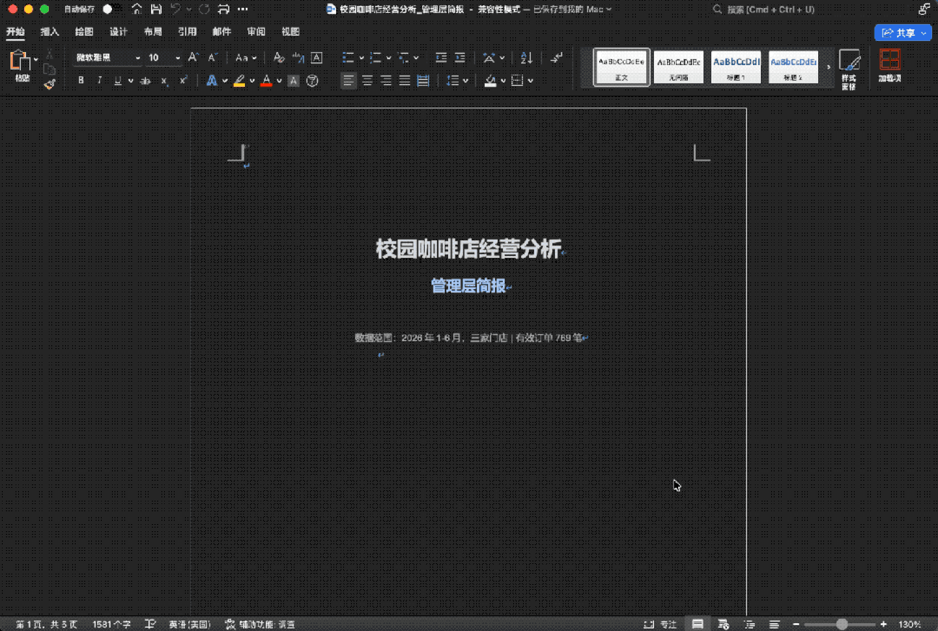Image resolution: width=938 pixels, height=631 pixels.
Task: Toggle character shading gray A button
Action: coord(294,81)
